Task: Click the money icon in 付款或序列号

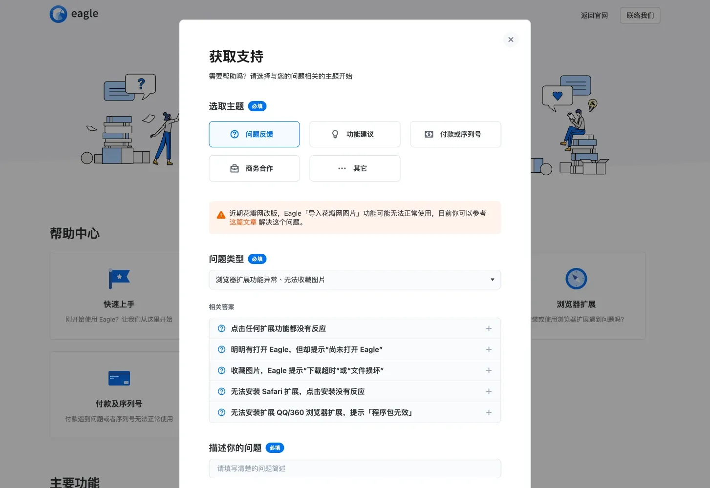Action: pyautogui.click(x=429, y=134)
